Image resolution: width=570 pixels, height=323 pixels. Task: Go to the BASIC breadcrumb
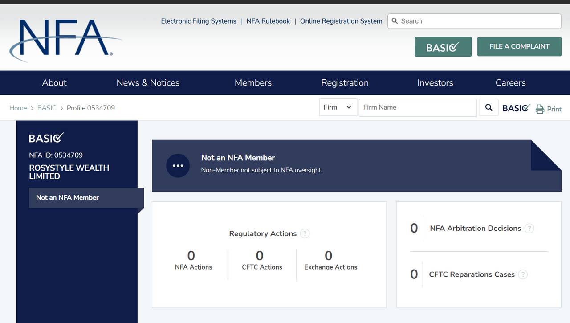(x=47, y=108)
